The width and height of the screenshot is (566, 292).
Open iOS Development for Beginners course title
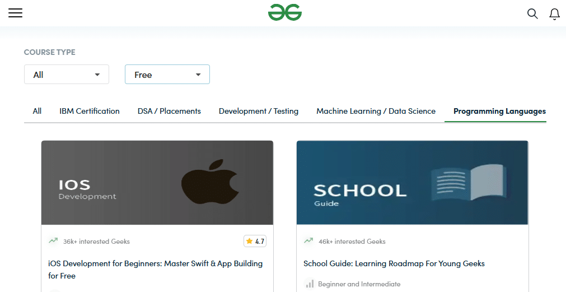[156, 270]
